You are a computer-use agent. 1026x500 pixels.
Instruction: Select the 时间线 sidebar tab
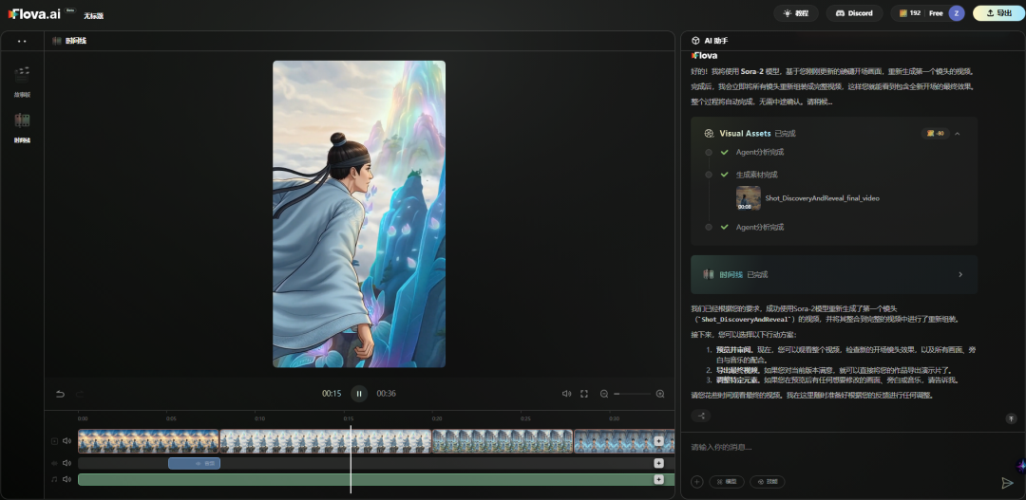tap(22, 126)
